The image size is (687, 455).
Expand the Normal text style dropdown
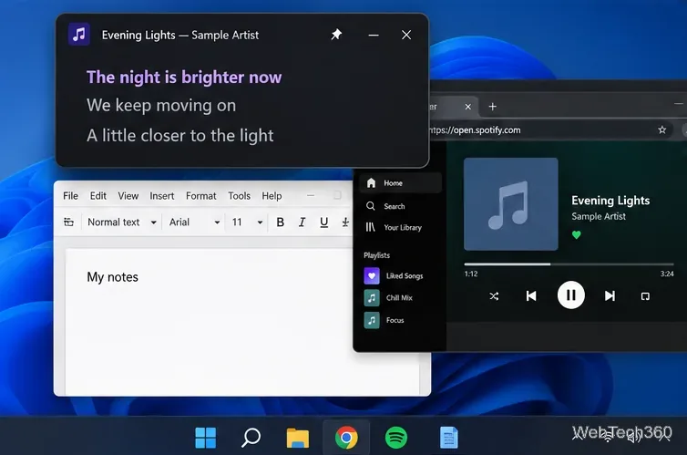click(122, 222)
